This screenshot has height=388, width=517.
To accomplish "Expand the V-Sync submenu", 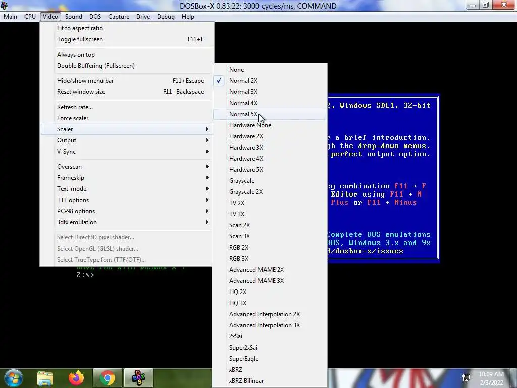I will click(126, 152).
